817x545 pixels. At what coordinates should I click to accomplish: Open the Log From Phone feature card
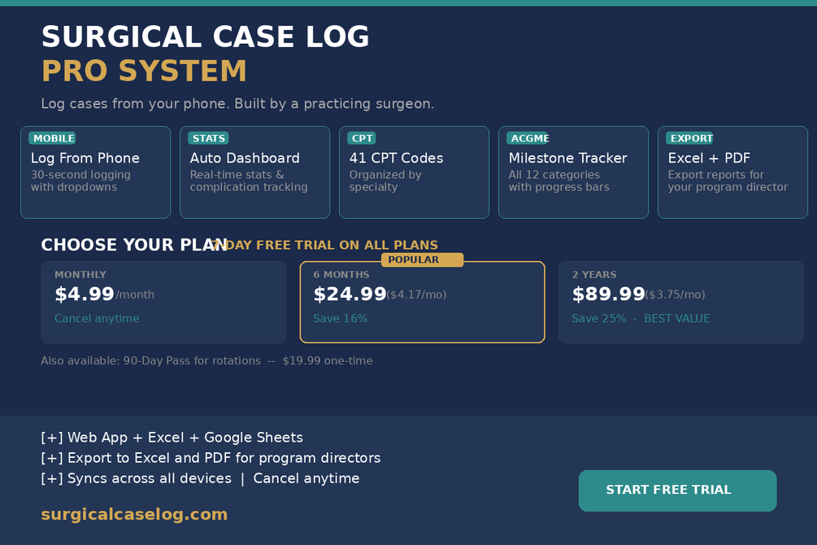coord(95,172)
